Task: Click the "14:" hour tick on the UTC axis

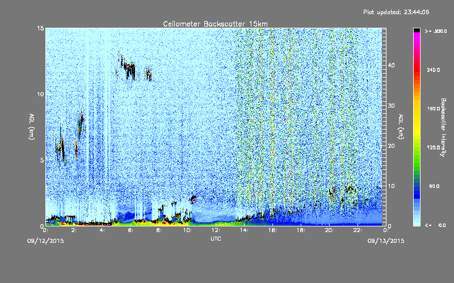Action: 244,230
